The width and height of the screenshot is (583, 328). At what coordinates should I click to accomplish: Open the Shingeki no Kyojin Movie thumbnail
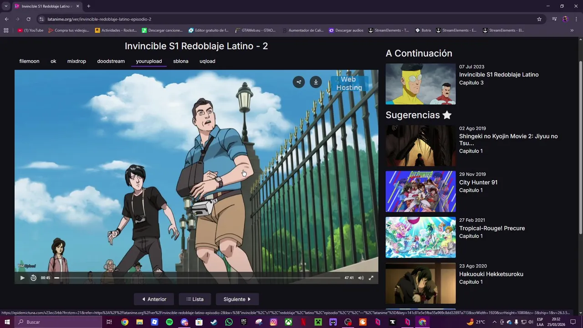(420, 146)
